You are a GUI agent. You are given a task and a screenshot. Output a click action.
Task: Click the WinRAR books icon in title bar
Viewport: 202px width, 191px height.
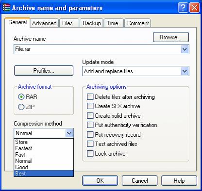[x=6, y=8]
